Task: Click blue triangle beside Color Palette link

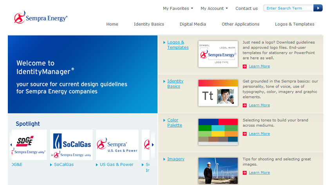Action: (x=164, y=120)
